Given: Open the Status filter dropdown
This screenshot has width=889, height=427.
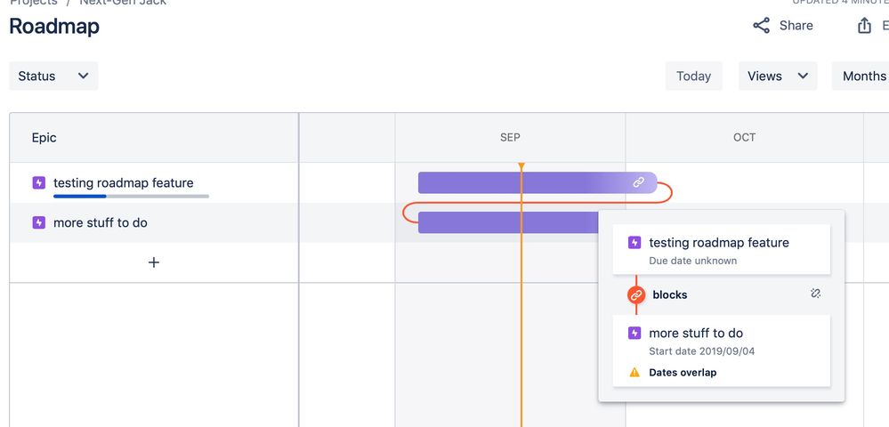Looking at the screenshot, I should [x=53, y=76].
